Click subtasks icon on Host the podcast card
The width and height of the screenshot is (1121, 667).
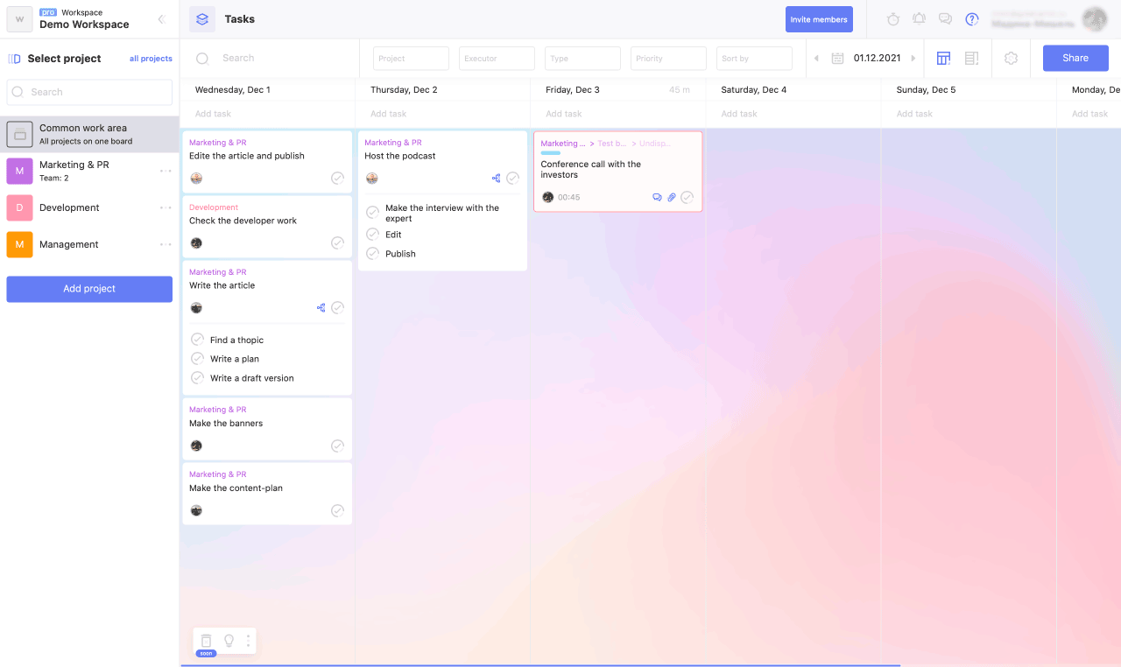496,179
